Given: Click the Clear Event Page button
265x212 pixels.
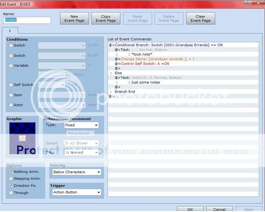Looking at the screenshot, I should coord(200,19).
